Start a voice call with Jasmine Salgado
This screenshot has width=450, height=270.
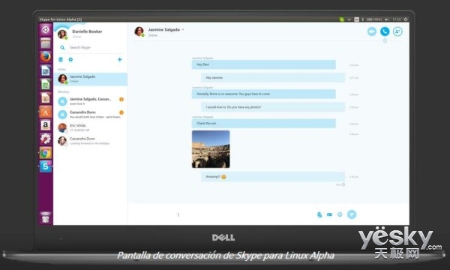point(385,31)
